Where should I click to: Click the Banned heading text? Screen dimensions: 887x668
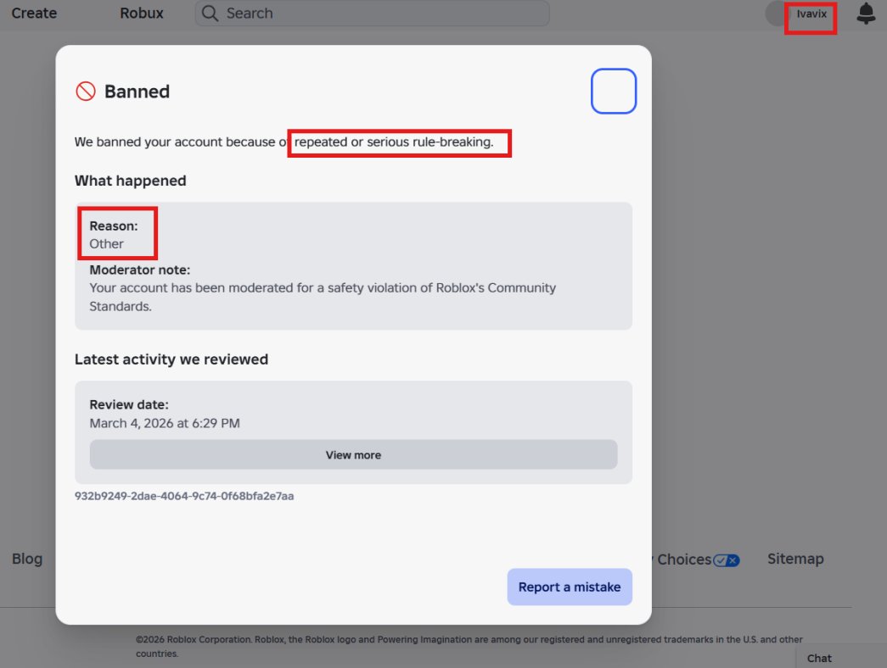coord(137,92)
